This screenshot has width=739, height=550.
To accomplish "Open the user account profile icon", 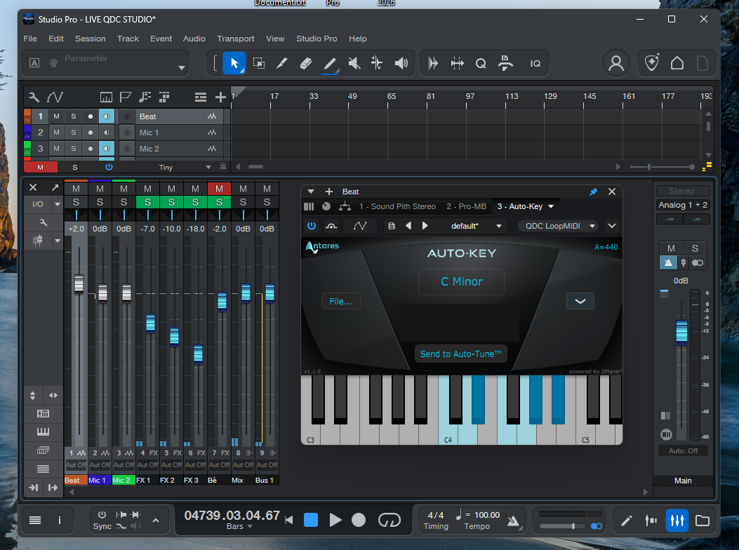I will 616,63.
